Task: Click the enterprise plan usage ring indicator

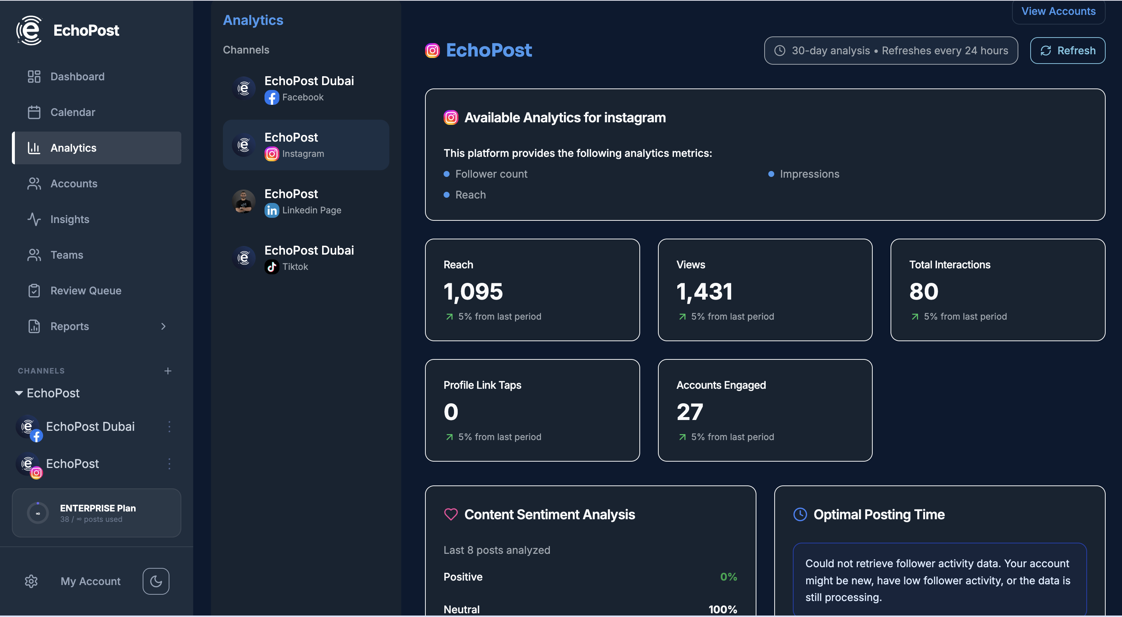Action: [x=38, y=513]
